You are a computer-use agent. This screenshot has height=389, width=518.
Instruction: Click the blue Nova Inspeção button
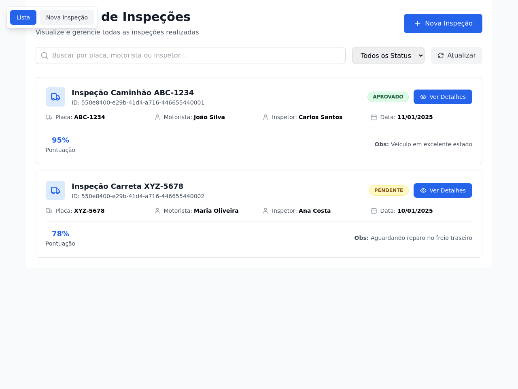coord(443,24)
